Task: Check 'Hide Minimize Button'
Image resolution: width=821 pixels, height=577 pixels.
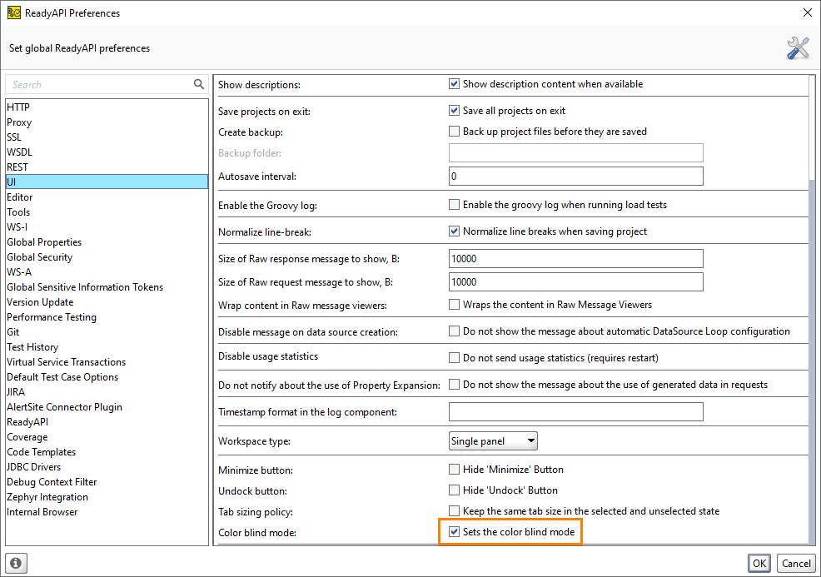Action: [455, 468]
